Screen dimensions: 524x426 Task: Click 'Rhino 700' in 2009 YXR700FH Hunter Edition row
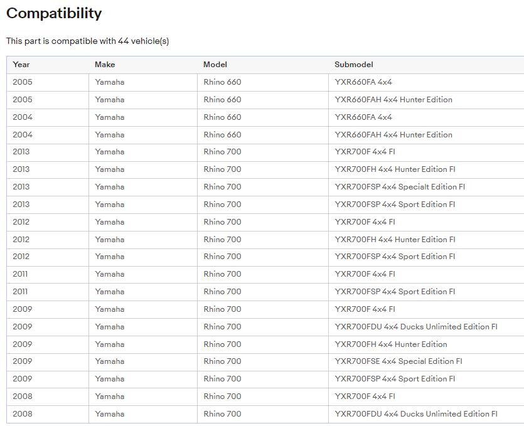tap(222, 344)
